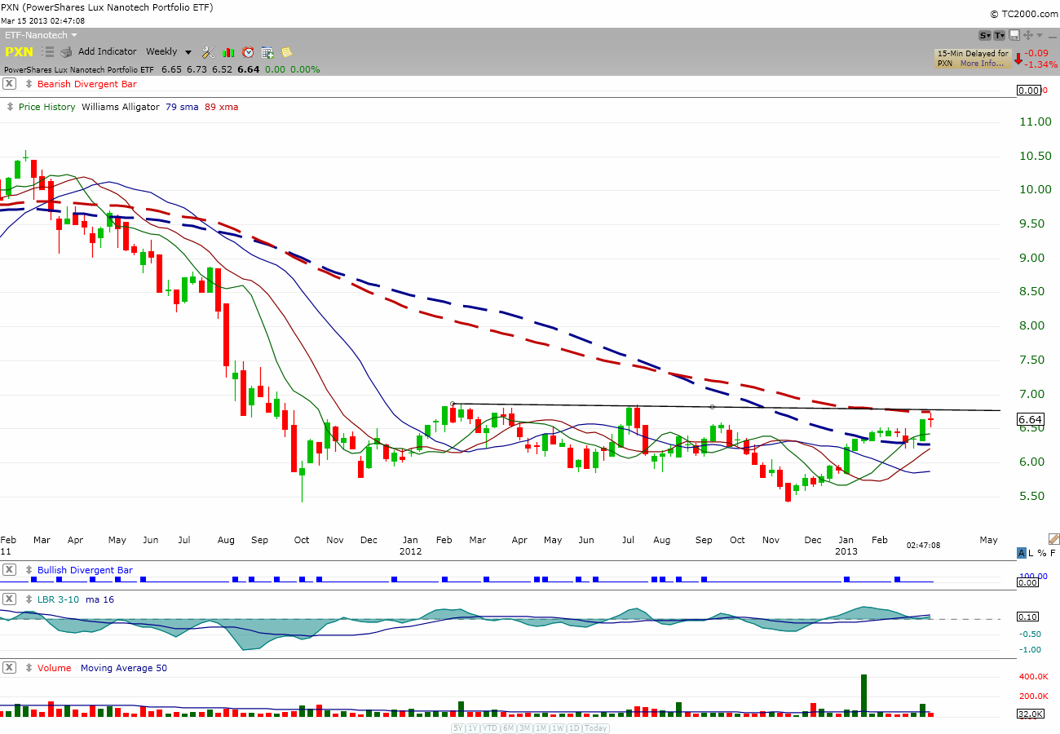Click the Bearish Divergent Bar label

(x=87, y=84)
